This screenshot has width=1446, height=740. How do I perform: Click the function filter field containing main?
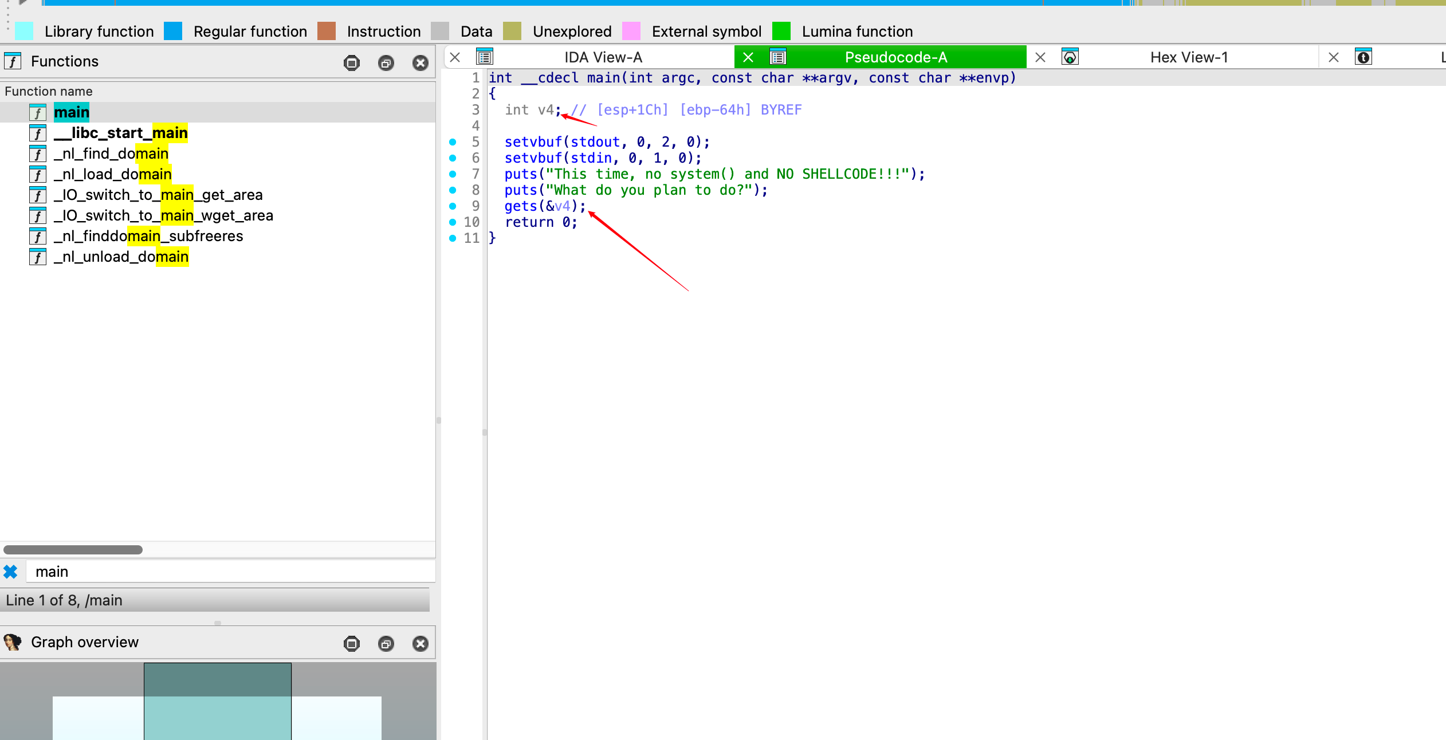coord(230,572)
